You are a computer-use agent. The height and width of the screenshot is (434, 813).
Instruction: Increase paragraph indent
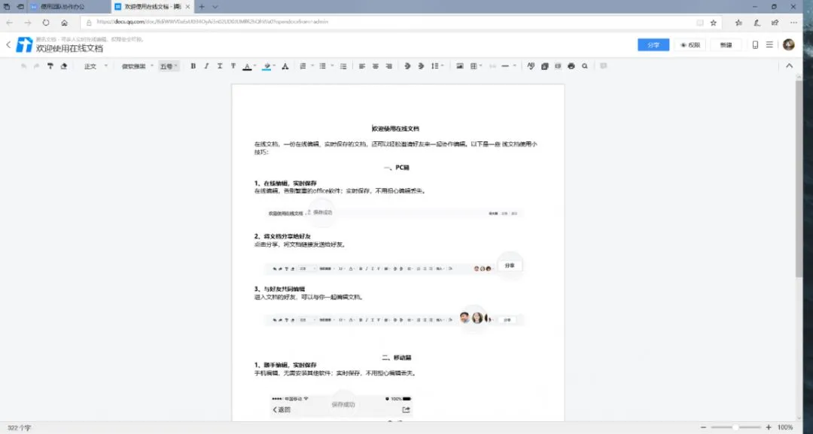421,66
